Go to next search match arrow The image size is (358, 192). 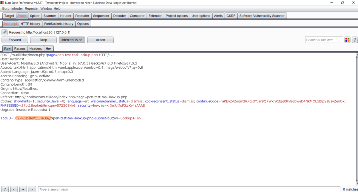(x=33, y=189)
